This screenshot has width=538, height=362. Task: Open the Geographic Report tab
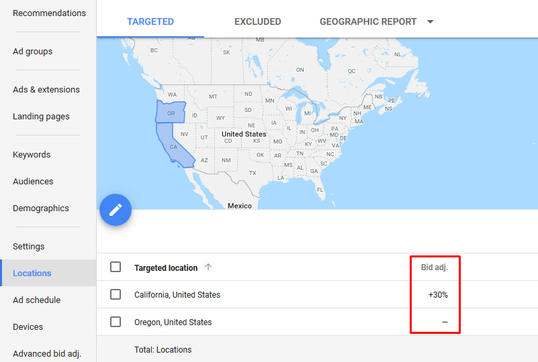click(x=368, y=21)
